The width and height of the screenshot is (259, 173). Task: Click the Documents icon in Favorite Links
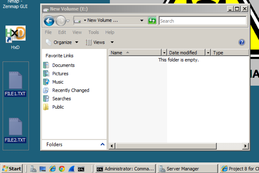click(46, 65)
